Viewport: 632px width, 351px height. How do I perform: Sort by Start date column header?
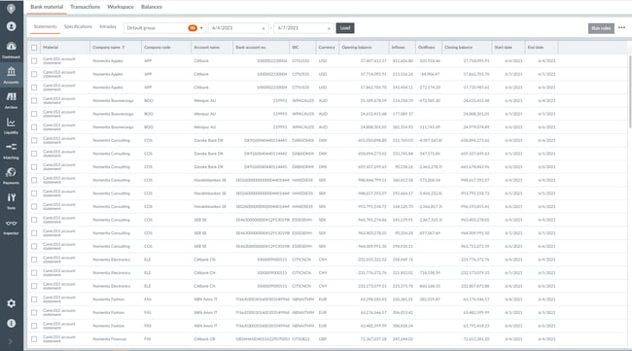pos(503,48)
